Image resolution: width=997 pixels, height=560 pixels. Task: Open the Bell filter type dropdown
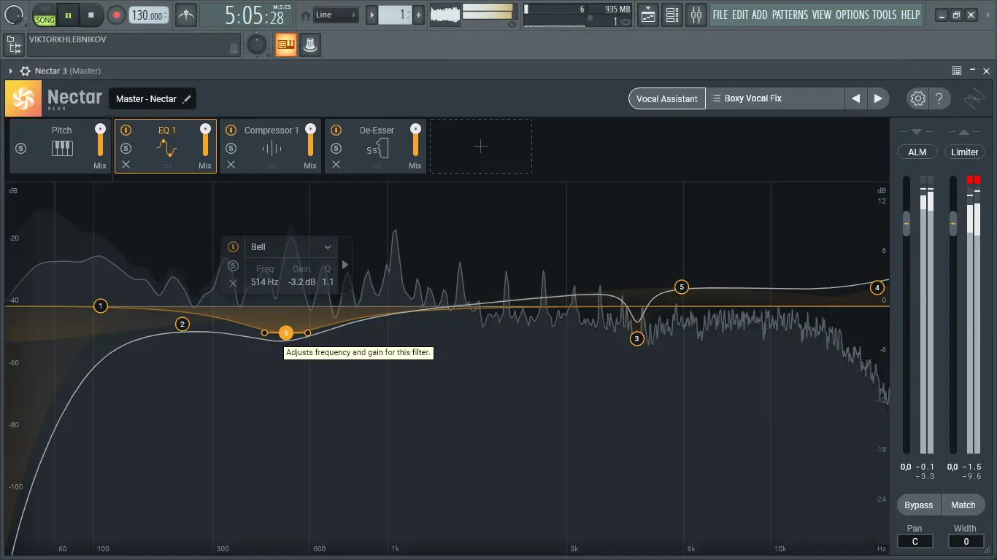291,247
